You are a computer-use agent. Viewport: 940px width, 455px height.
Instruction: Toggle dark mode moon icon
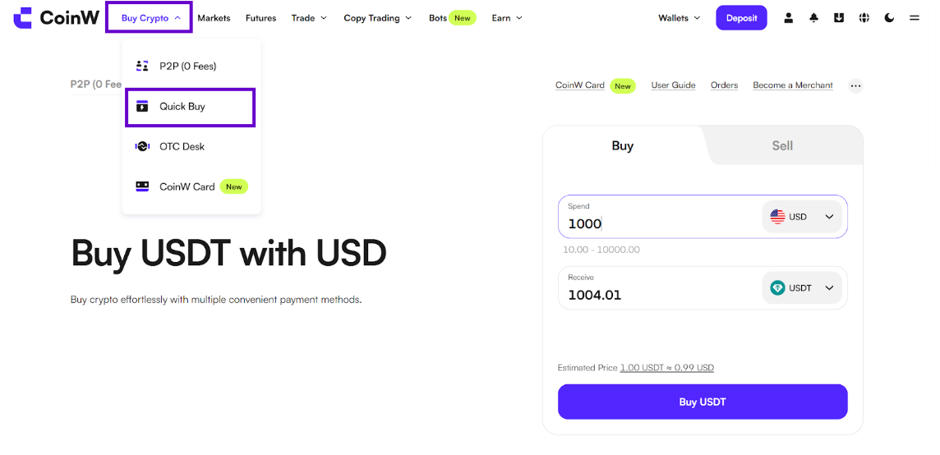(889, 18)
